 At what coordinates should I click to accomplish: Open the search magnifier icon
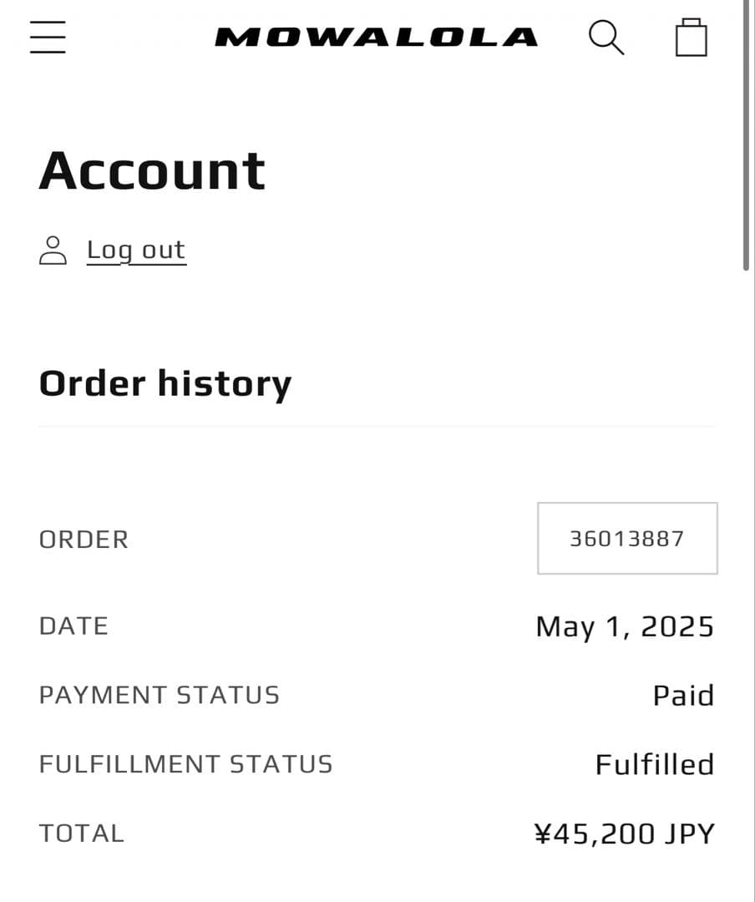(606, 38)
